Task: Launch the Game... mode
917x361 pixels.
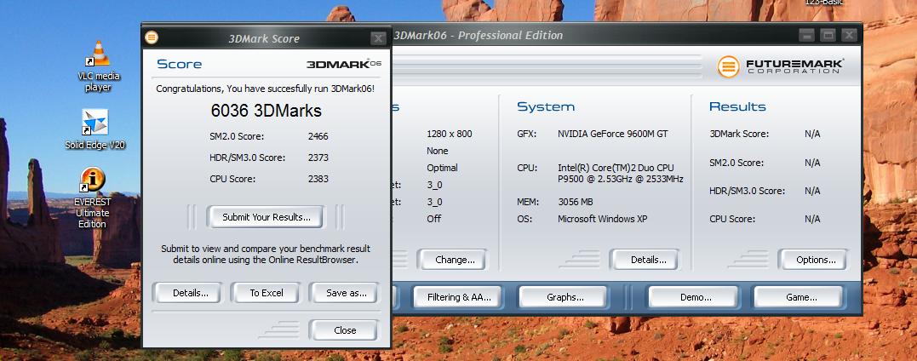Action: tap(800, 296)
